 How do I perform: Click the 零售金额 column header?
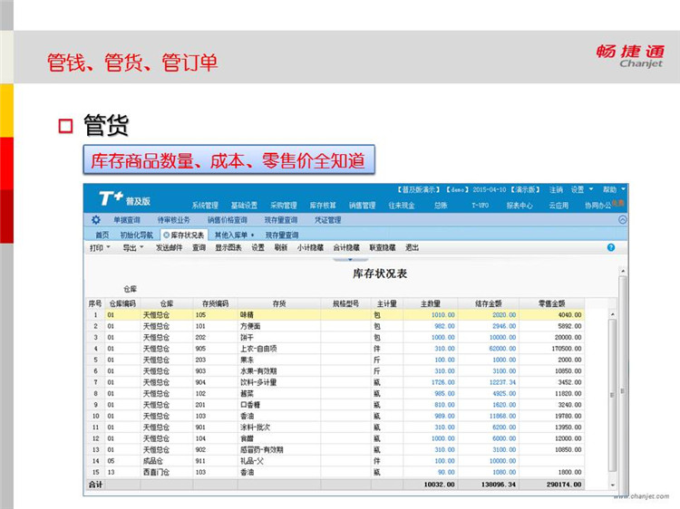point(551,303)
